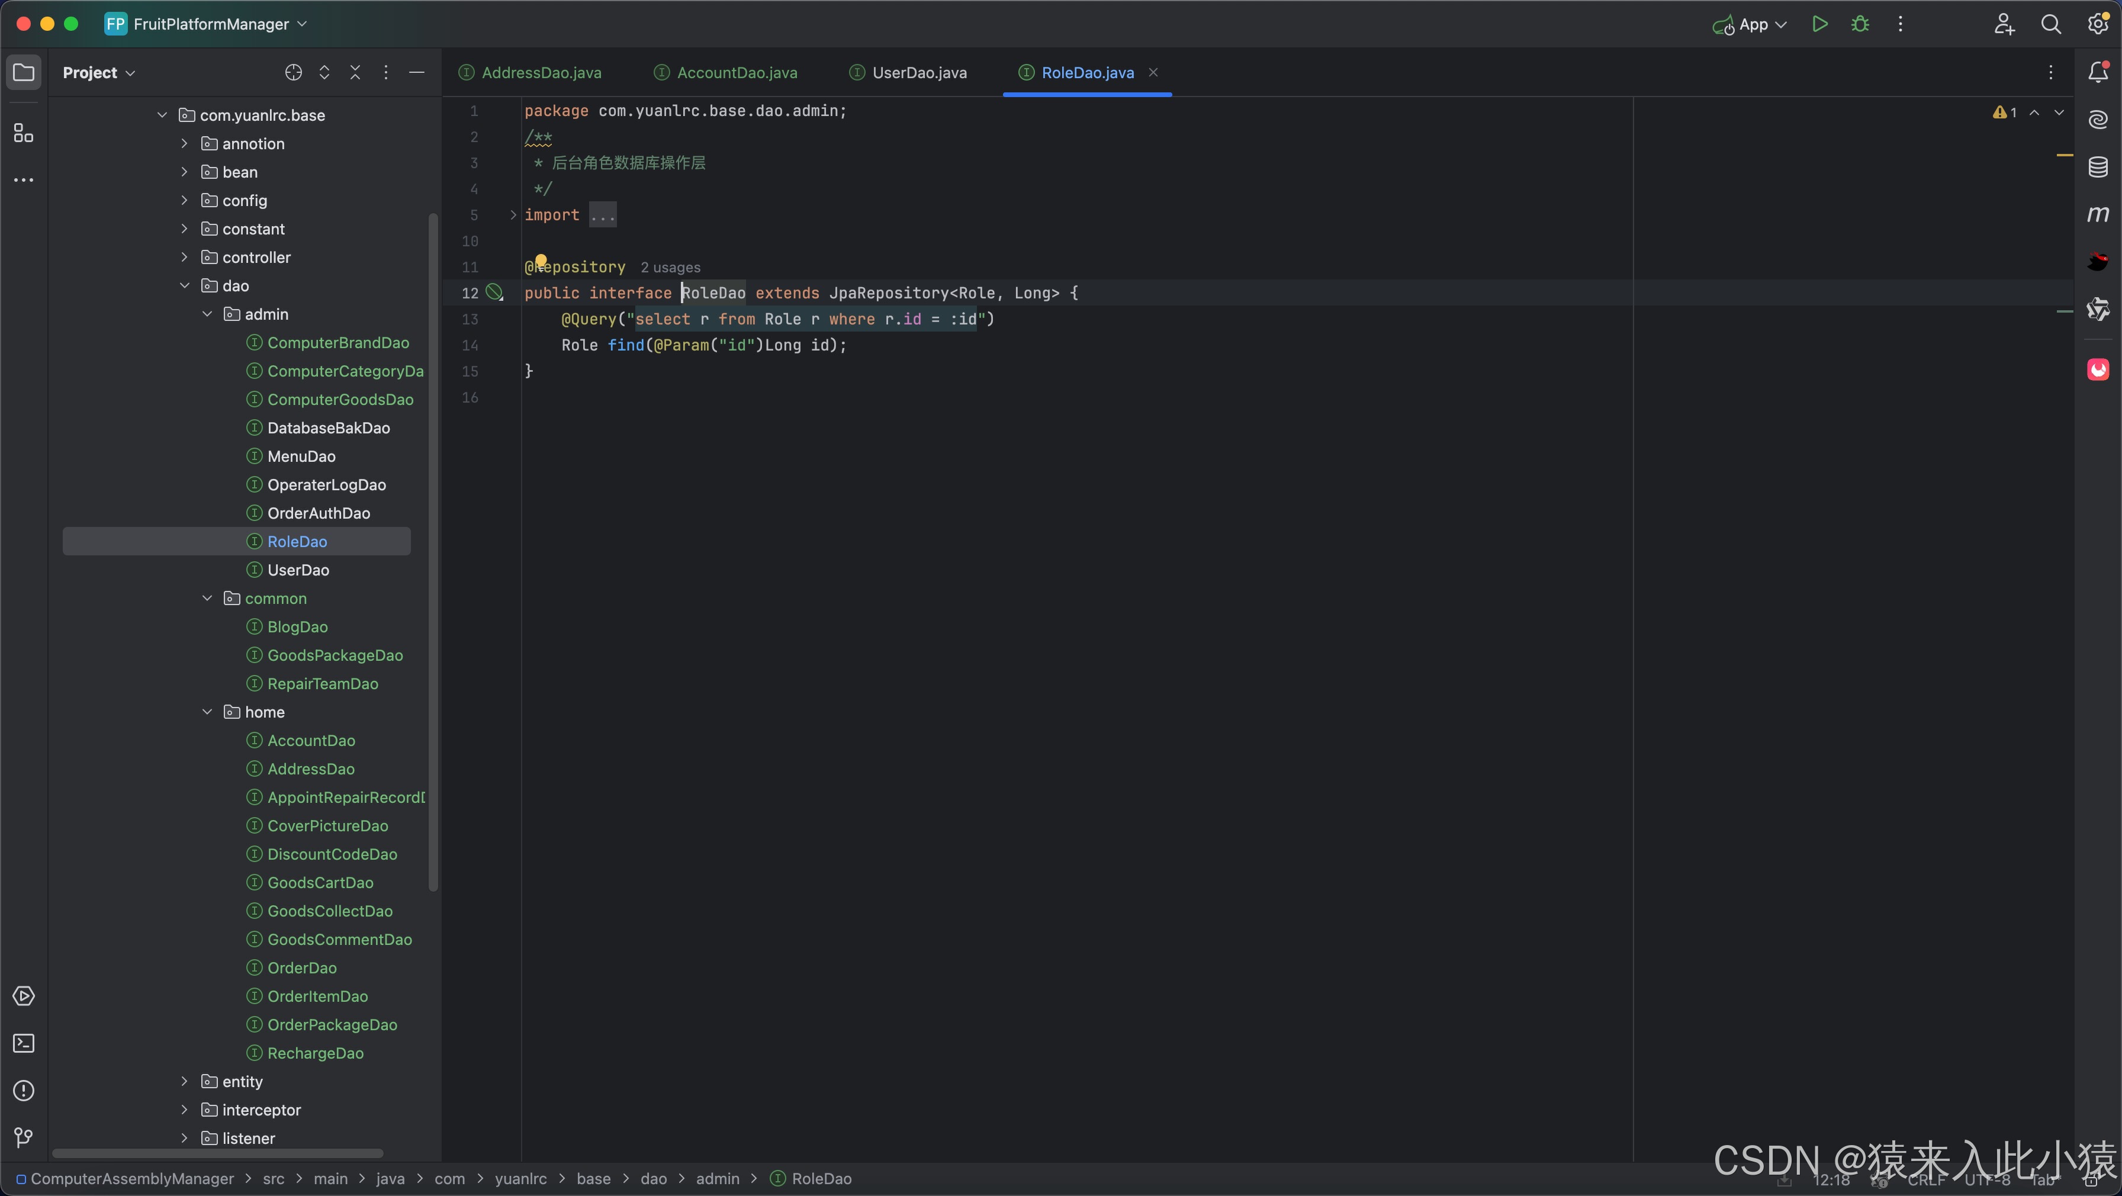Open FruitPlatformManager project dropdown
The height and width of the screenshot is (1196, 2122).
206,24
